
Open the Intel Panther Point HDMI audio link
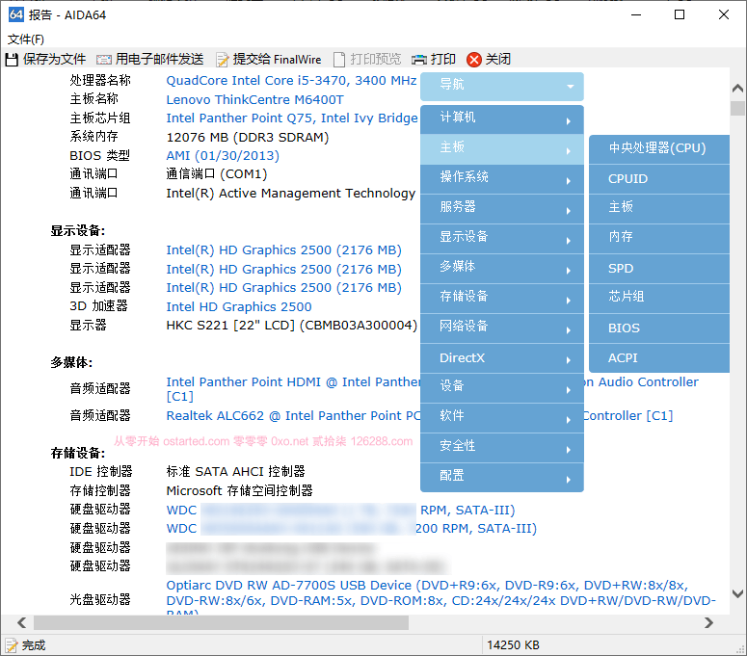click(x=293, y=389)
